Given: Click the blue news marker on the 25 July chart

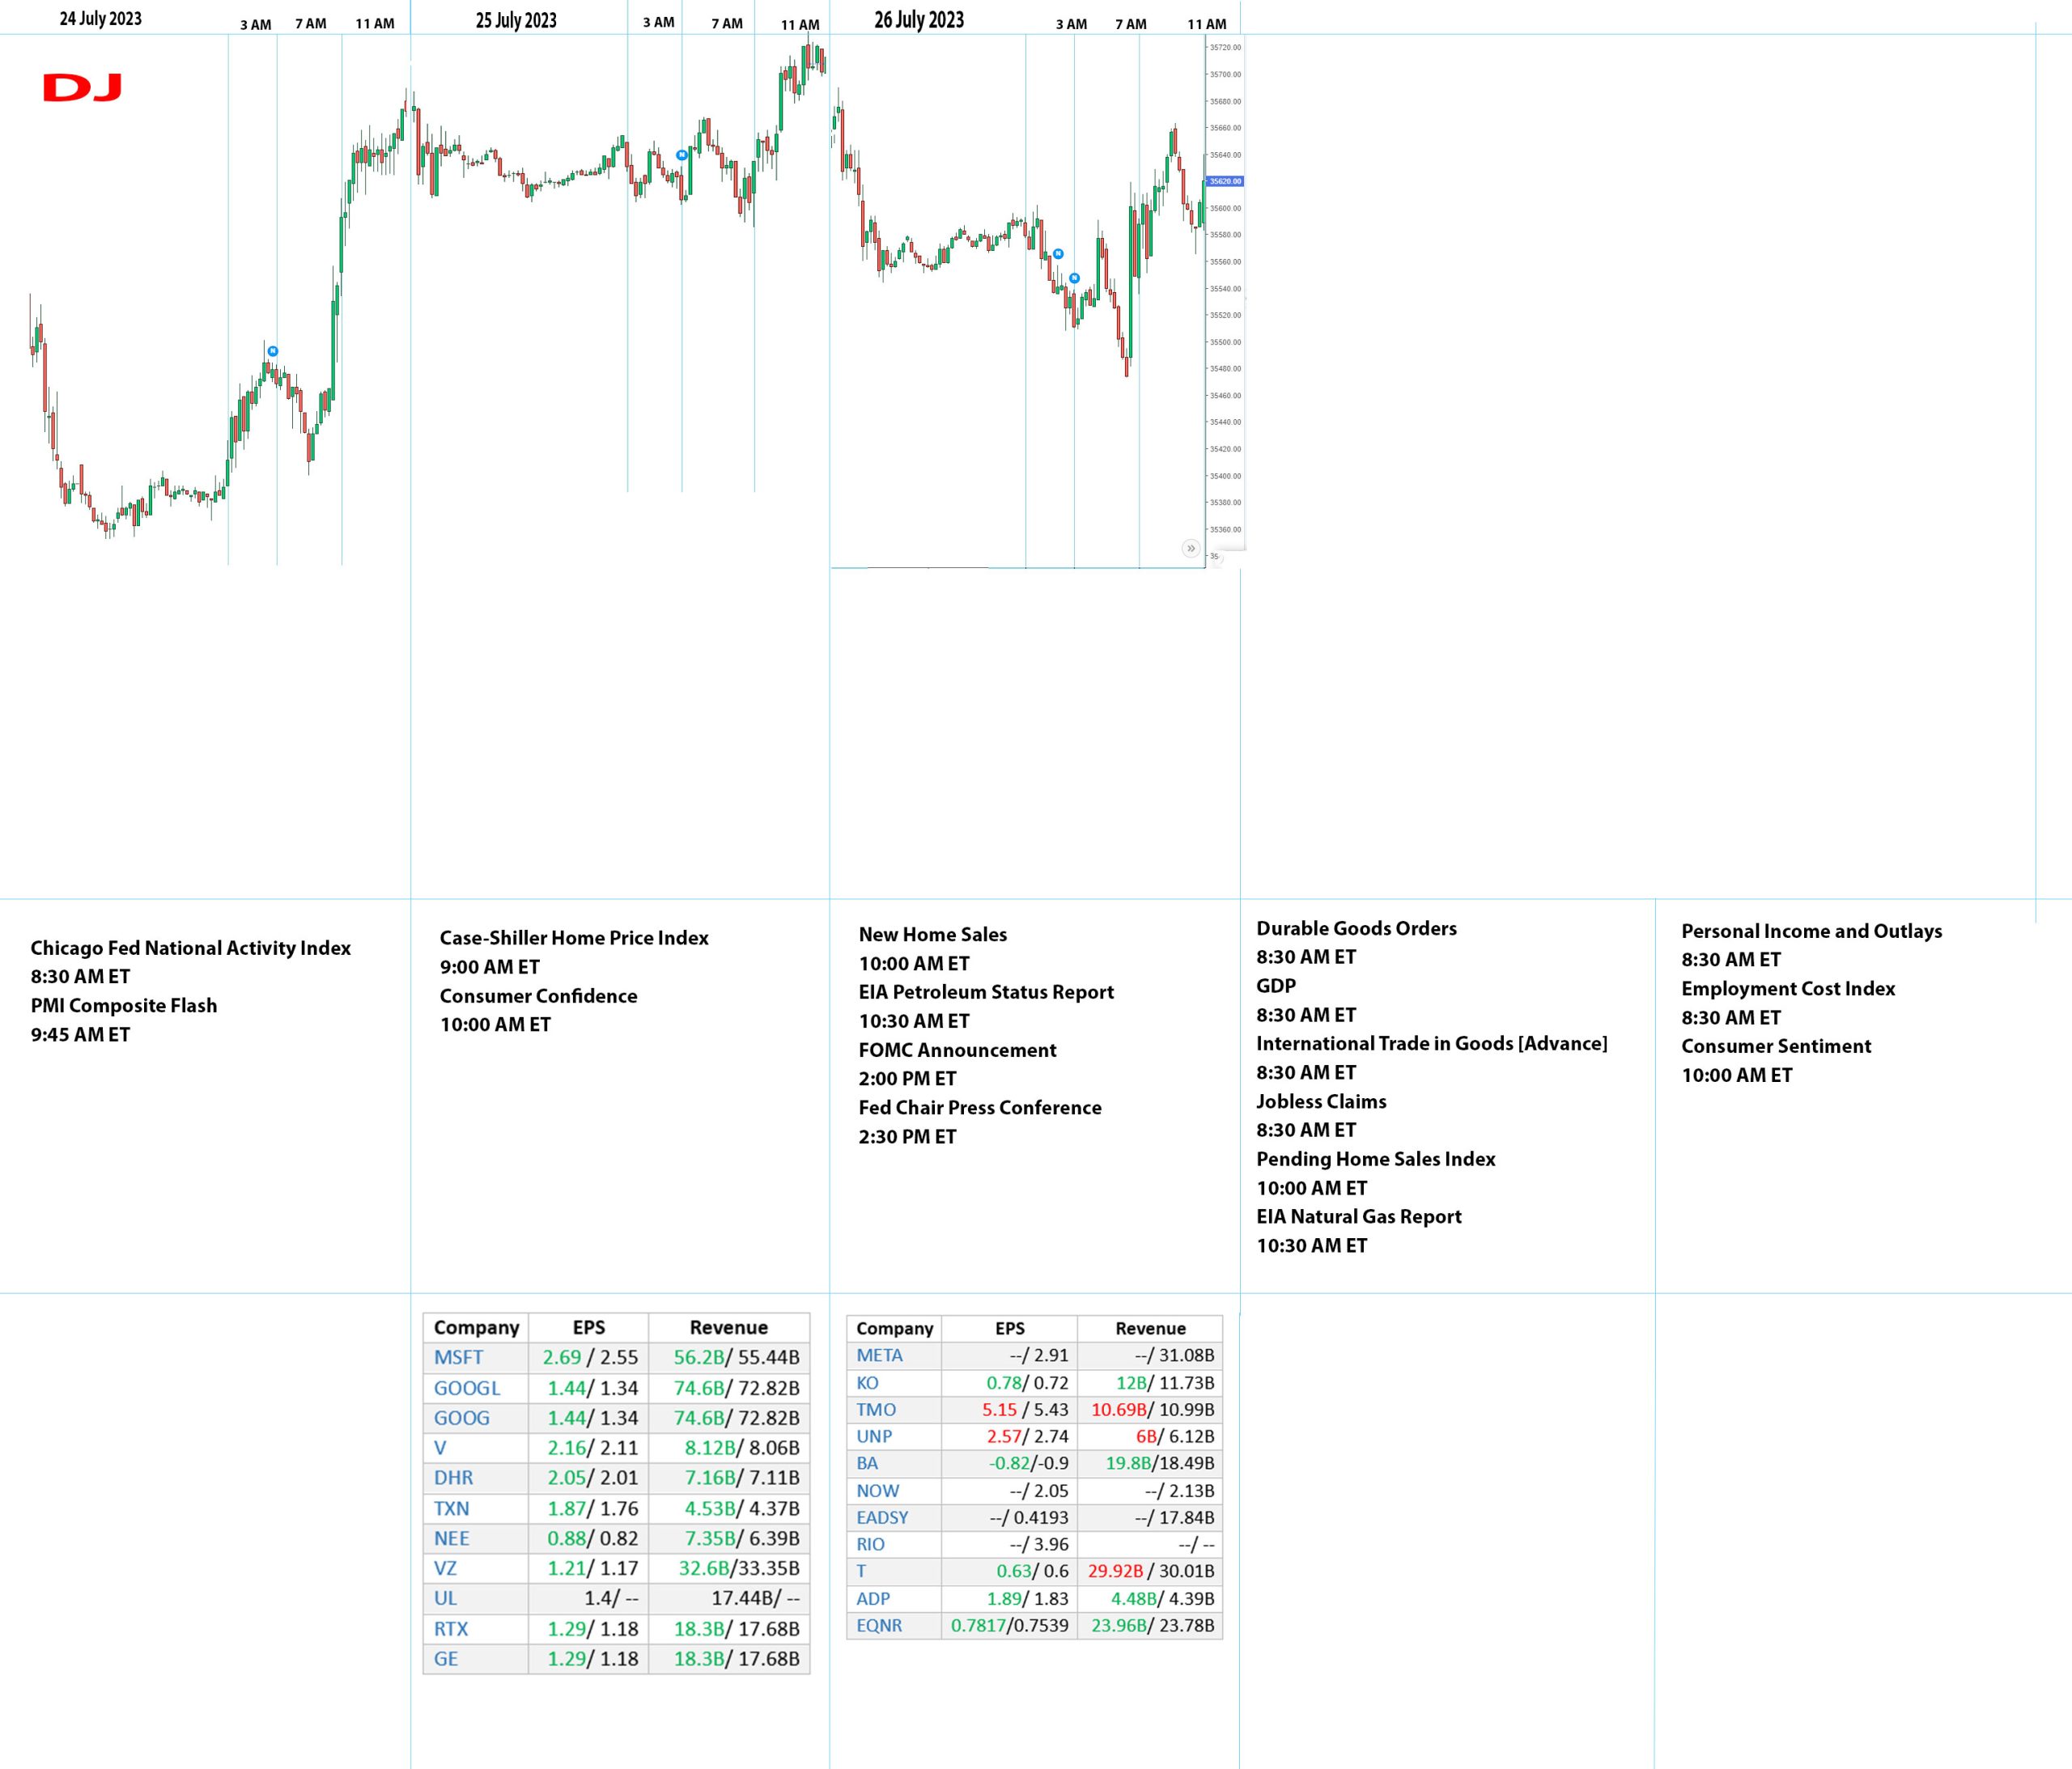Looking at the screenshot, I should coord(682,155).
